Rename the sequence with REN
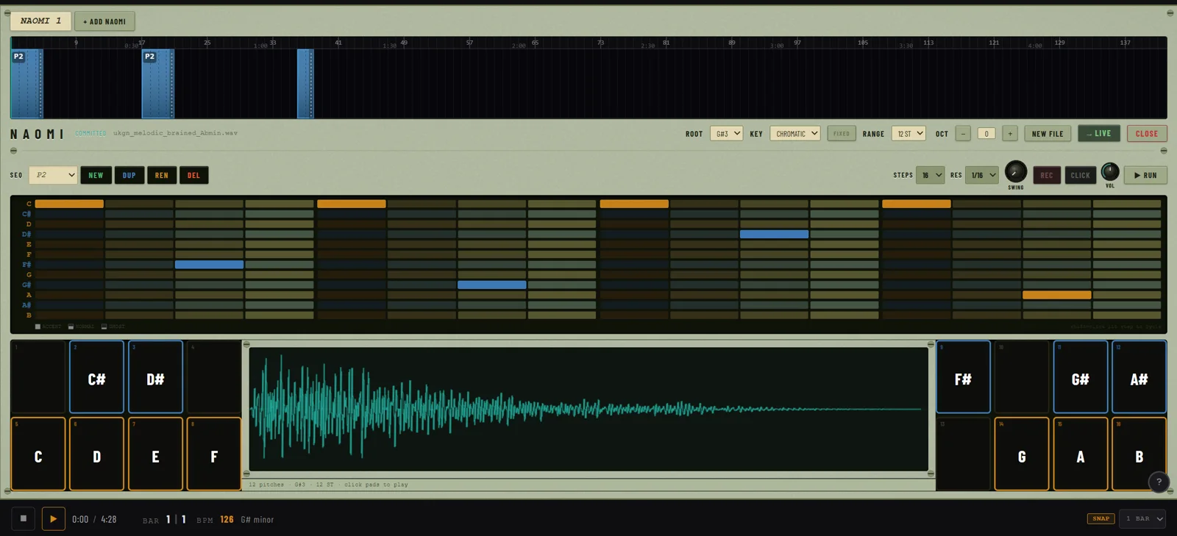 click(x=162, y=175)
